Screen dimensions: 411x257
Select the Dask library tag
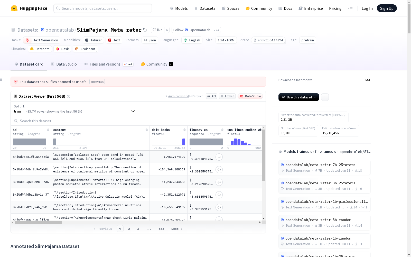[x=62, y=49]
